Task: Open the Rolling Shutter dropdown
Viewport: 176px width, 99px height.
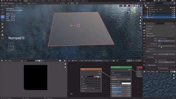Action: pyautogui.click(x=167, y=44)
